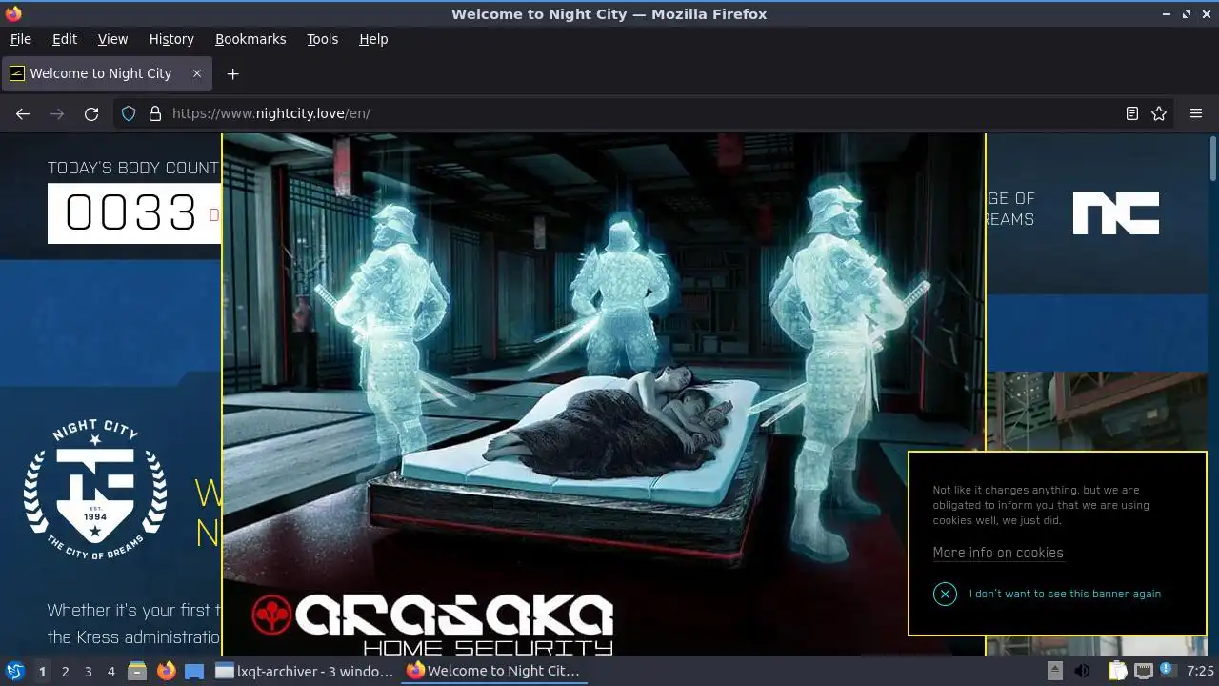
Task: Switch to the lxqt-archiver taskbar window
Action: coord(305,671)
